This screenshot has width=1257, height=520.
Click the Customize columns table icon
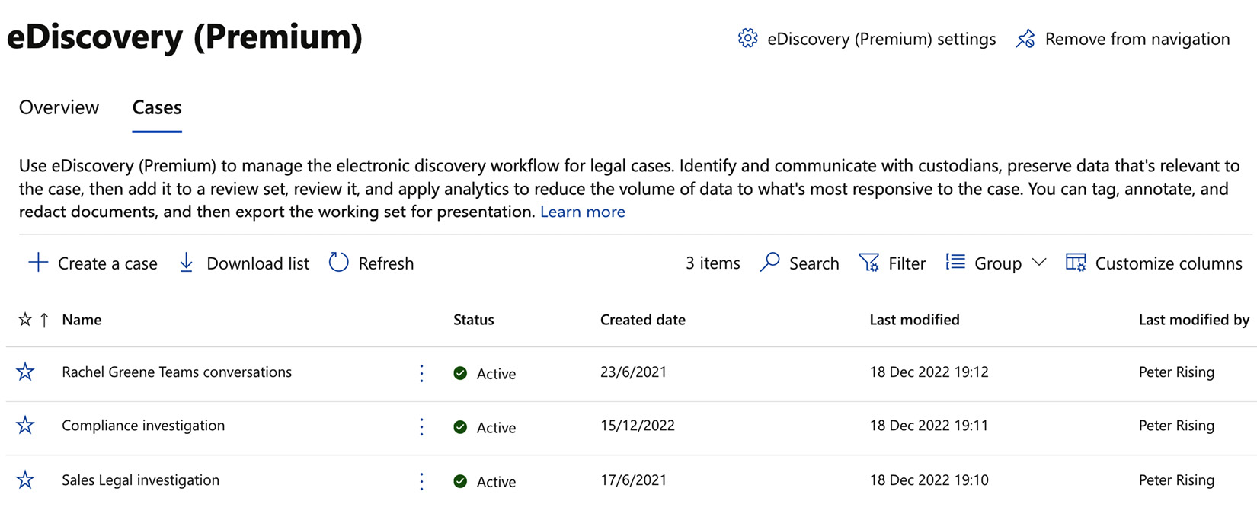point(1076,263)
